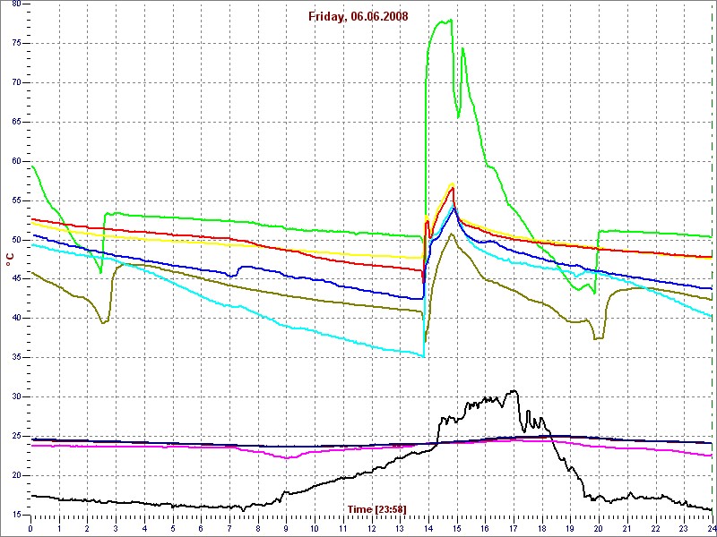The width and height of the screenshot is (717, 537).
Task: Click the "Time [23:58]" axis caption
Action: click(376, 508)
